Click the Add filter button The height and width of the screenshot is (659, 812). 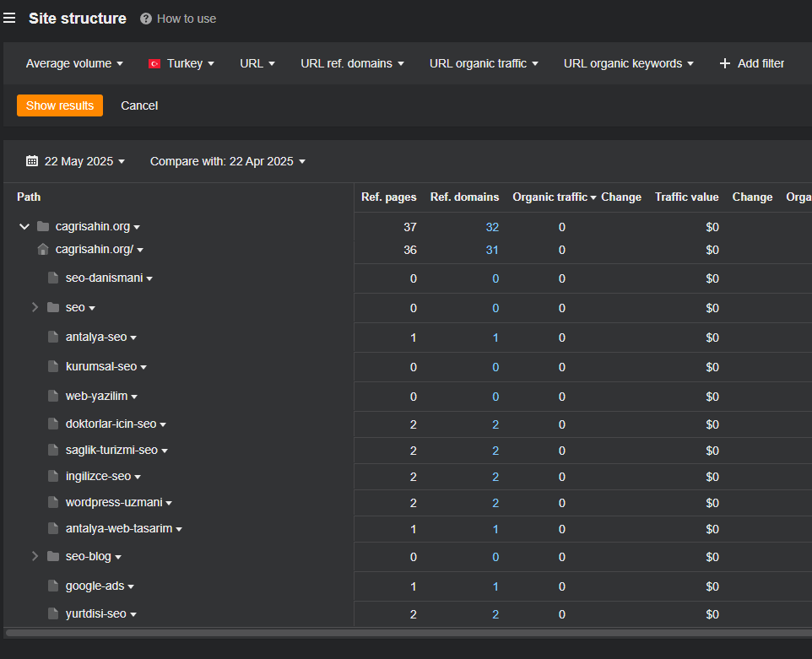[752, 63]
